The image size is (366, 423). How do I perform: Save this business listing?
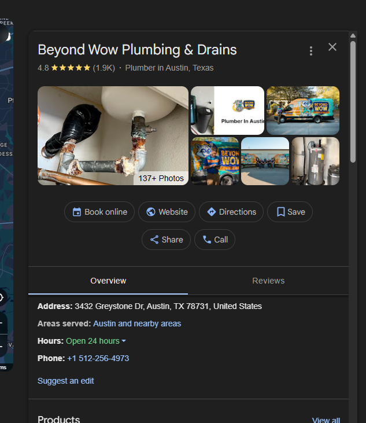pos(290,212)
